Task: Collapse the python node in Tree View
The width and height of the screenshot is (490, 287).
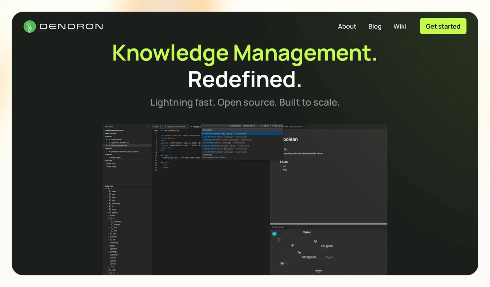Action: tap(108, 212)
